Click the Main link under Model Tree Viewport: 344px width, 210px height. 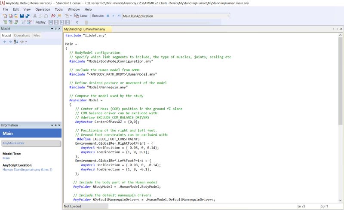6,158
